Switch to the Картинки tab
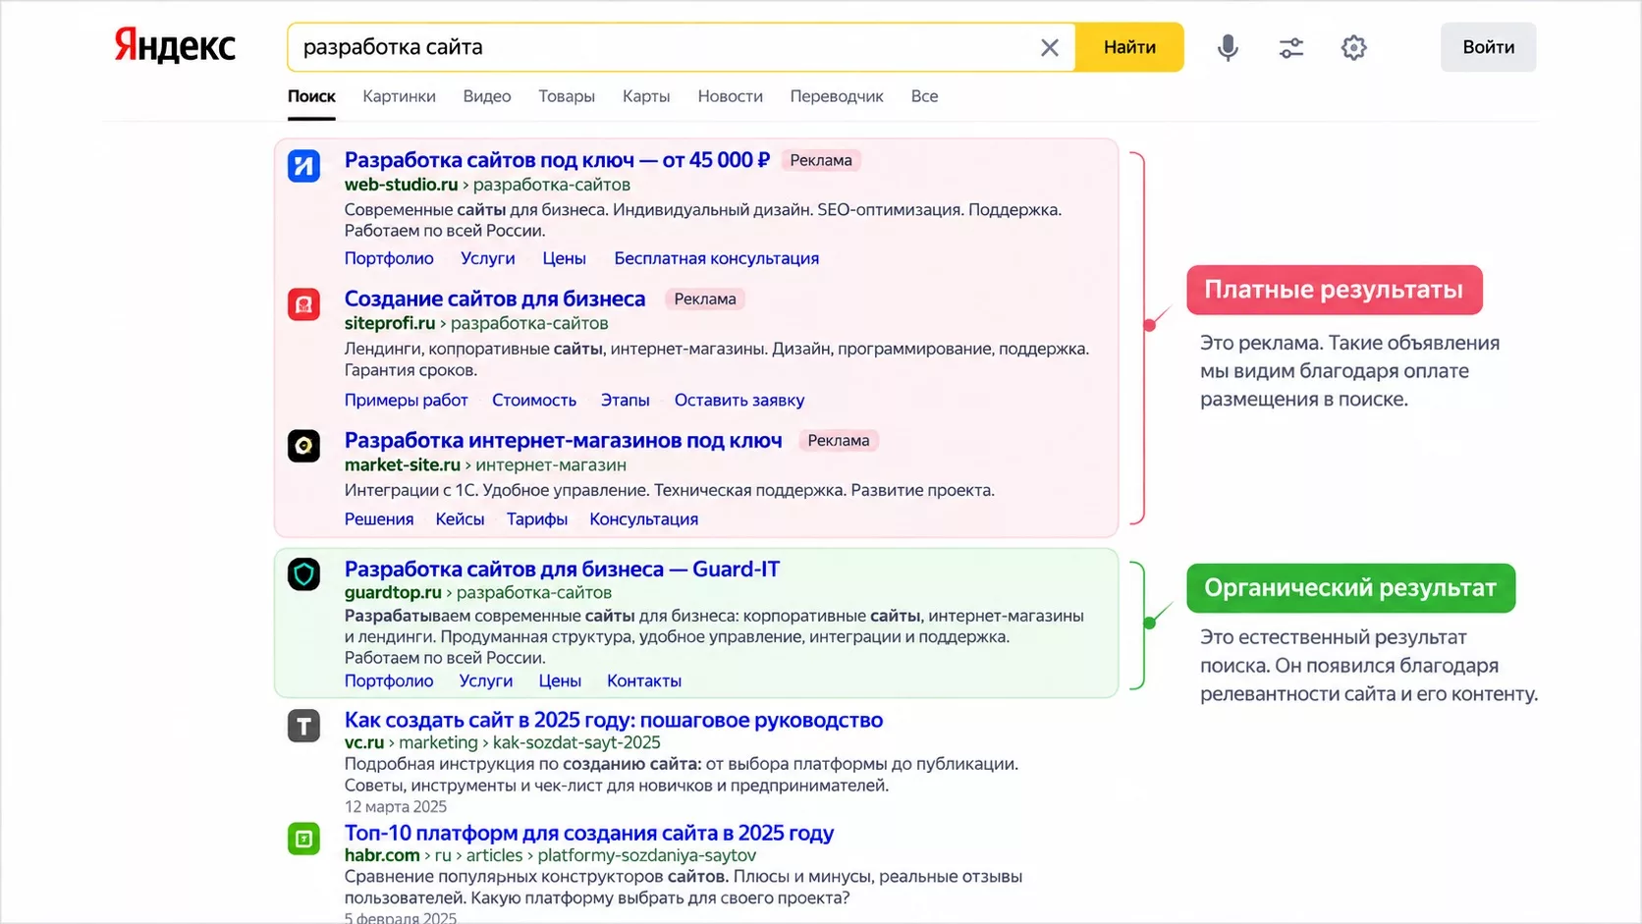 399,96
